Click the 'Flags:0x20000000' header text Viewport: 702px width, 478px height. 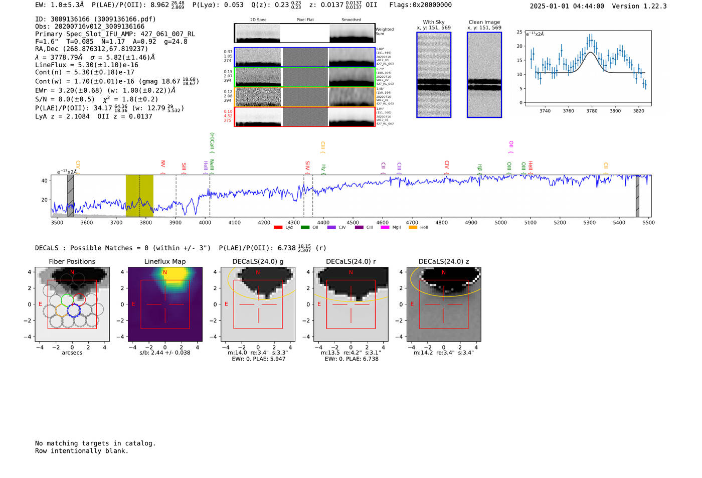pyautogui.click(x=420, y=5)
